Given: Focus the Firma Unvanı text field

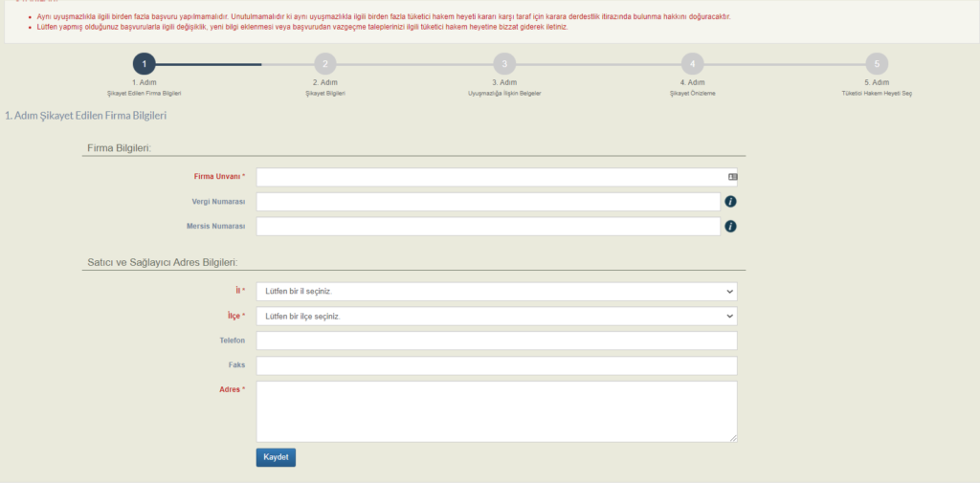Looking at the screenshot, I should 488,177.
